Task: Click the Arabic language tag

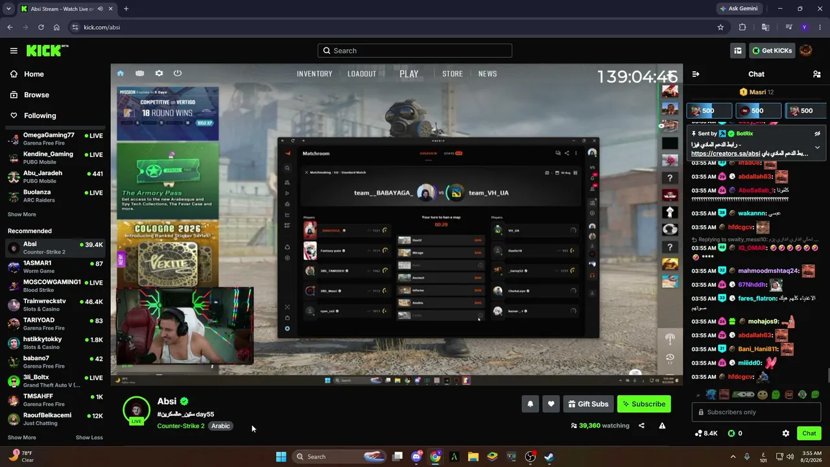Action: 220,426
